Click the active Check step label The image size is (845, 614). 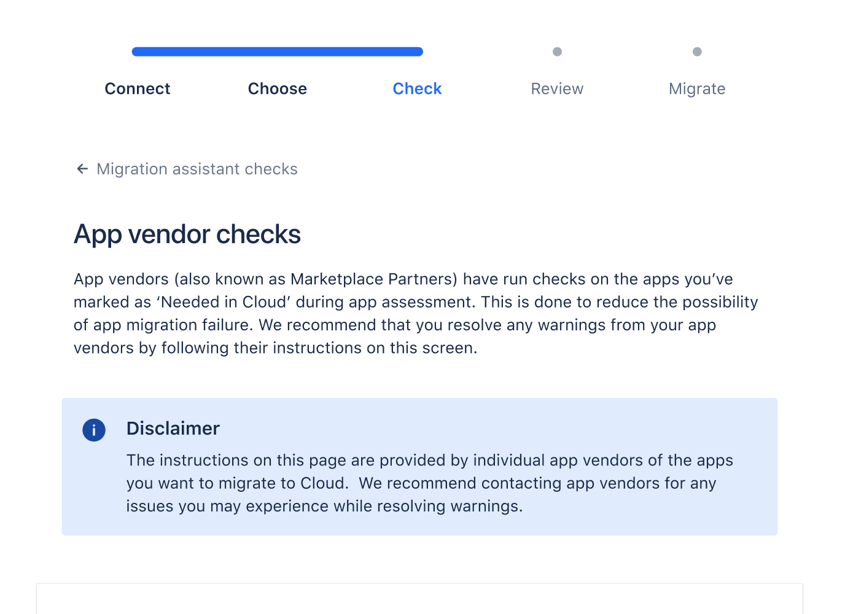click(417, 88)
